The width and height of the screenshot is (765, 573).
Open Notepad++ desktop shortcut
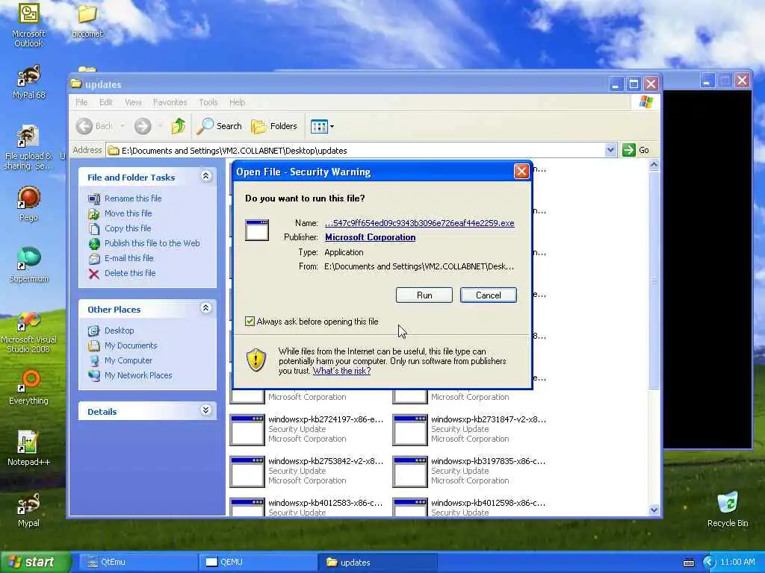point(28,448)
